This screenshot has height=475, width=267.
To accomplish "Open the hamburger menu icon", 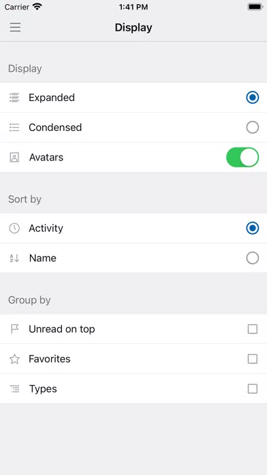I will pyautogui.click(x=15, y=27).
